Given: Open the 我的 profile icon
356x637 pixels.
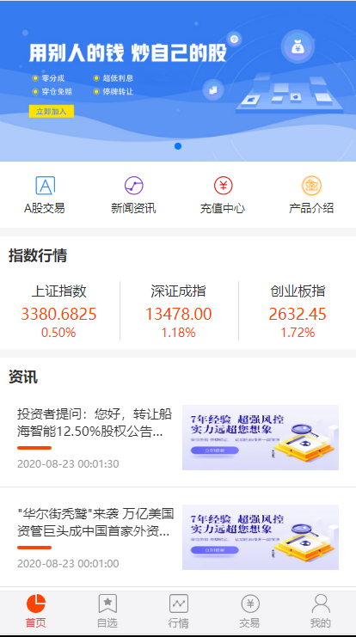Looking at the screenshot, I should 321,603.
